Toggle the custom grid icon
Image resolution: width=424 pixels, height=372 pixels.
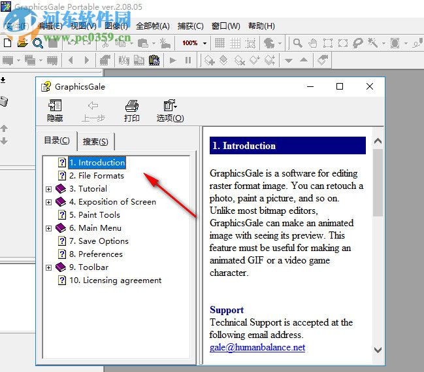tap(235, 42)
